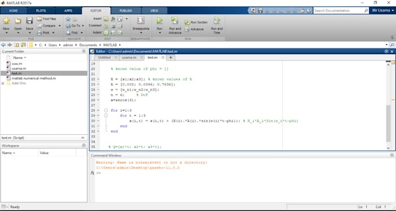Viewport: 396px width, 211px height.
Task: Expand the Add-Ons folder tree node
Action: 3,83
